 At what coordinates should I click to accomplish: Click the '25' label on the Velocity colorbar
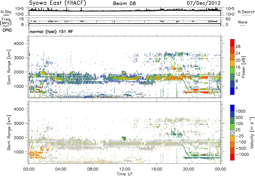click(238, 130)
